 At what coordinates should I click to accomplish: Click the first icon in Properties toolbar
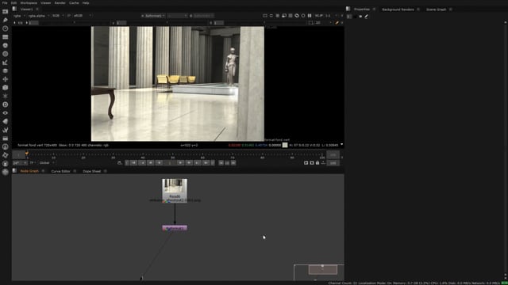pyautogui.click(x=349, y=16)
